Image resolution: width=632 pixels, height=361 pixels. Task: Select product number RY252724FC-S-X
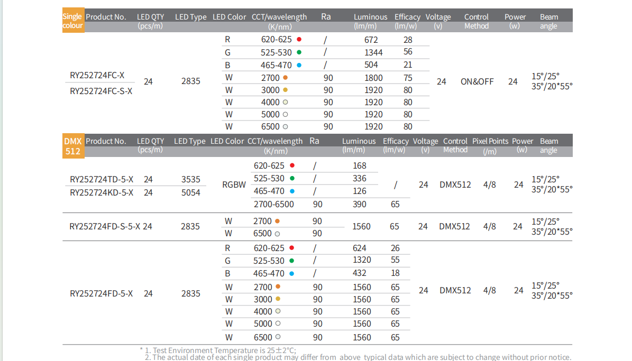click(101, 91)
